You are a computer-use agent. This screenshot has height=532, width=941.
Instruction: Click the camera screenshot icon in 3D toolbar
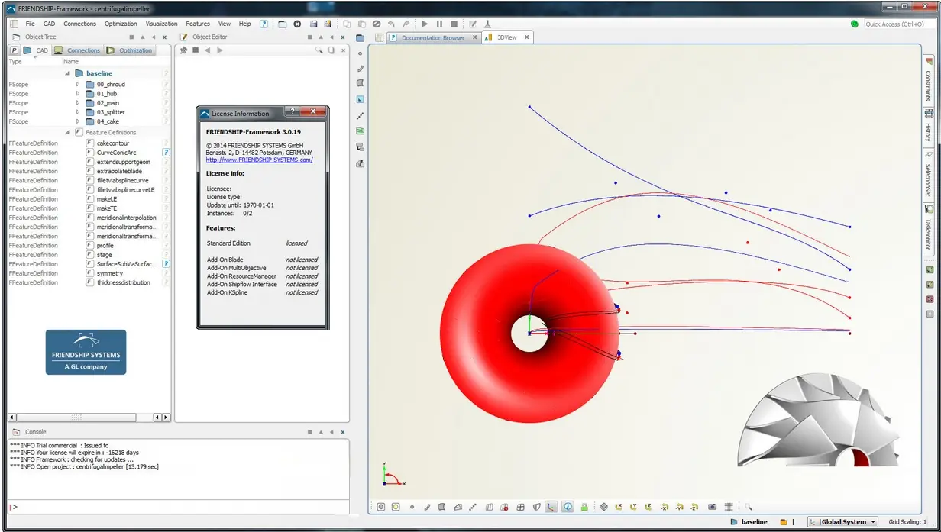[712, 507]
